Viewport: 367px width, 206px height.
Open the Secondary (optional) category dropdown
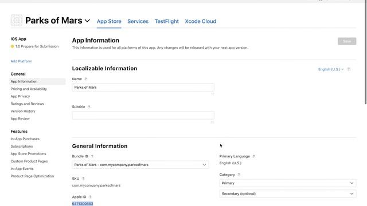coord(288,194)
